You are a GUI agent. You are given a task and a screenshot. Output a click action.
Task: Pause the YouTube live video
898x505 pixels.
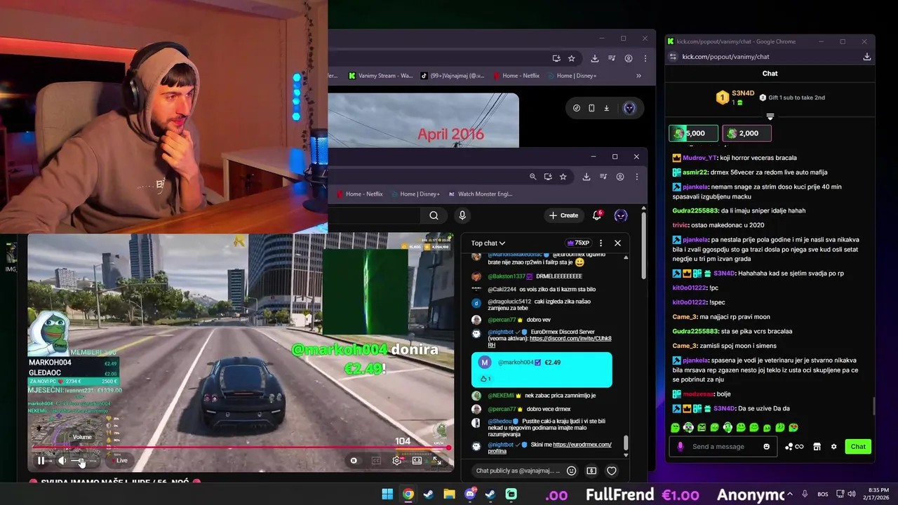pos(41,461)
